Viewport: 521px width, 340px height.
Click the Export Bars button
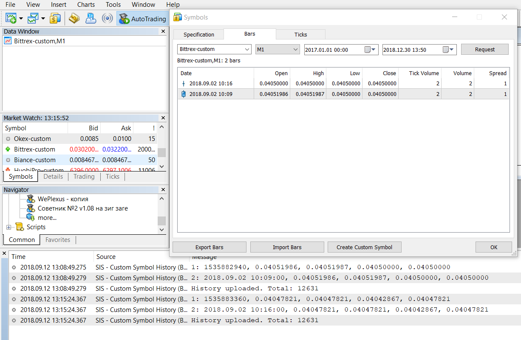pyautogui.click(x=210, y=247)
